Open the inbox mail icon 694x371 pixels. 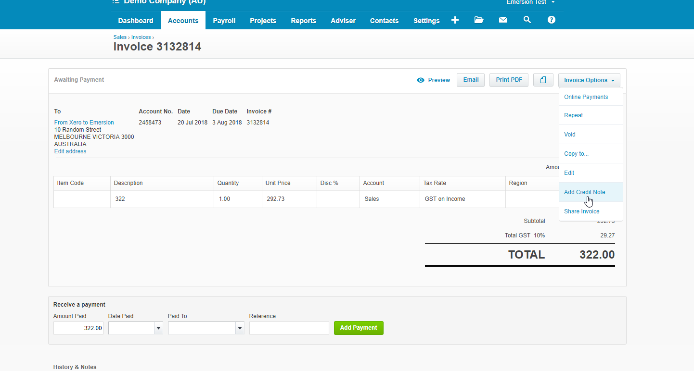(503, 20)
